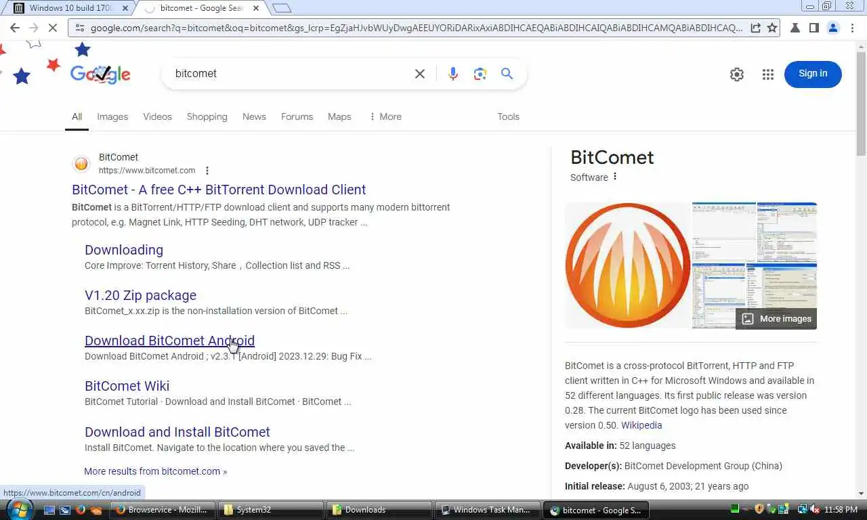Screen dimensions: 867x520
Task: Stop loading the page with the X button
Action: click(x=53, y=28)
